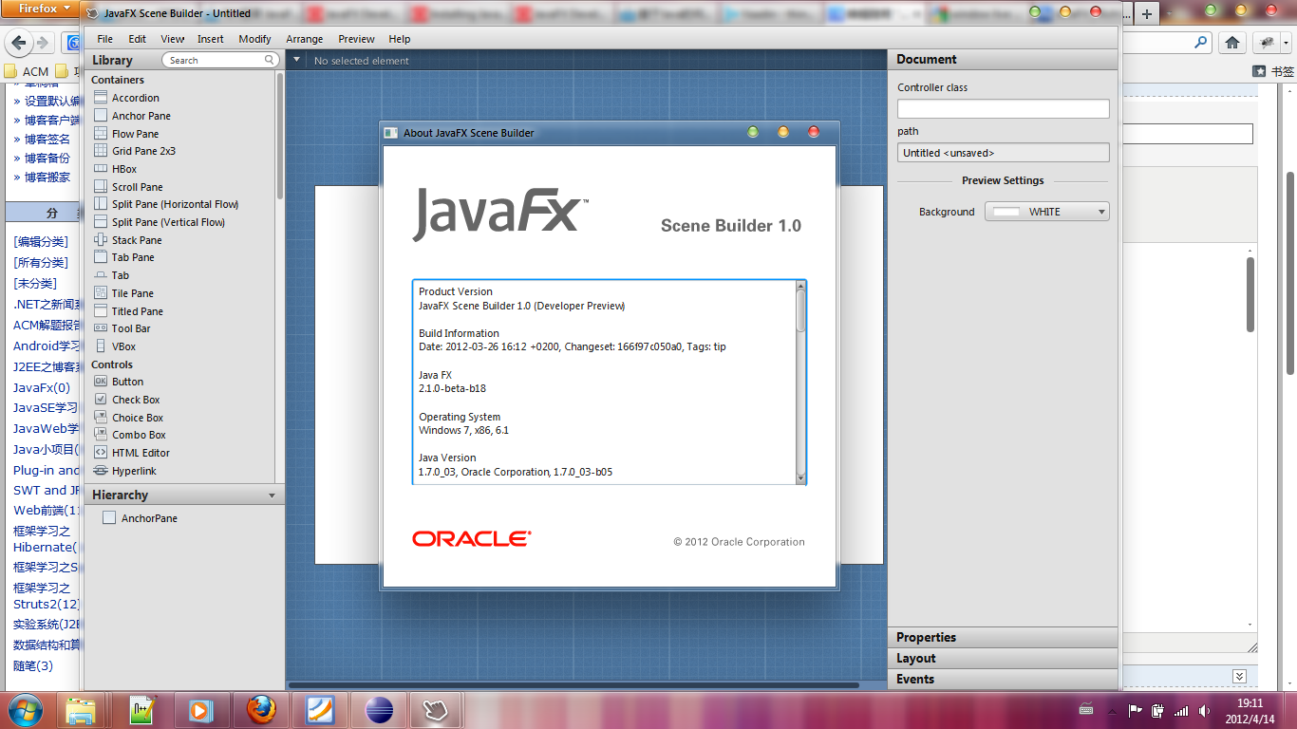Open Firefox from the Windows taskbar
The height and width of the screenshot is (729, 1297).
tap(260, 709)
